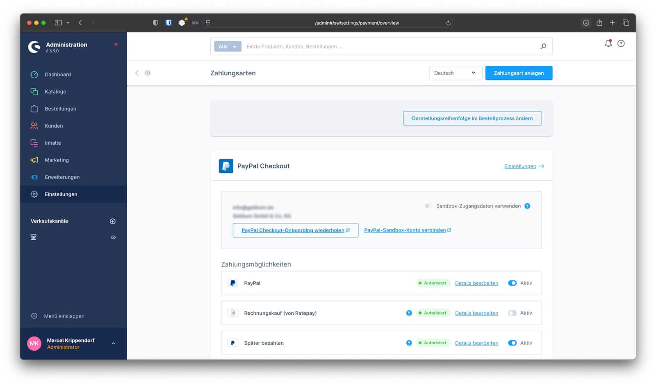This screenshot has width=656, height=386.
Task: Type in the Finde Produkte search field
Action: tap(389, 47)
